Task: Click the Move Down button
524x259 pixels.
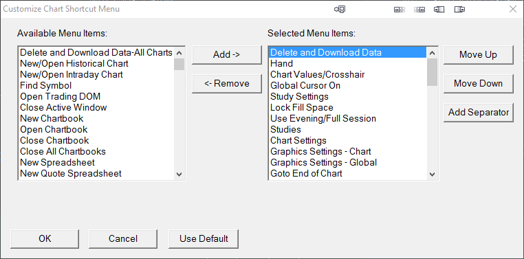Action: pyautogui.click(x=478, y=83)
